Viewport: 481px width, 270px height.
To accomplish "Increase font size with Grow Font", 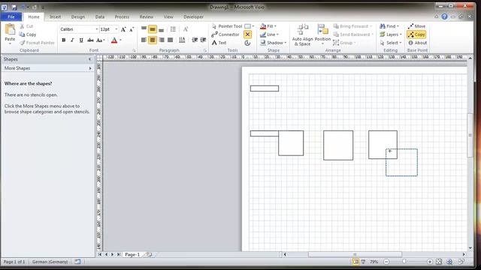I will tap(123, 29).
